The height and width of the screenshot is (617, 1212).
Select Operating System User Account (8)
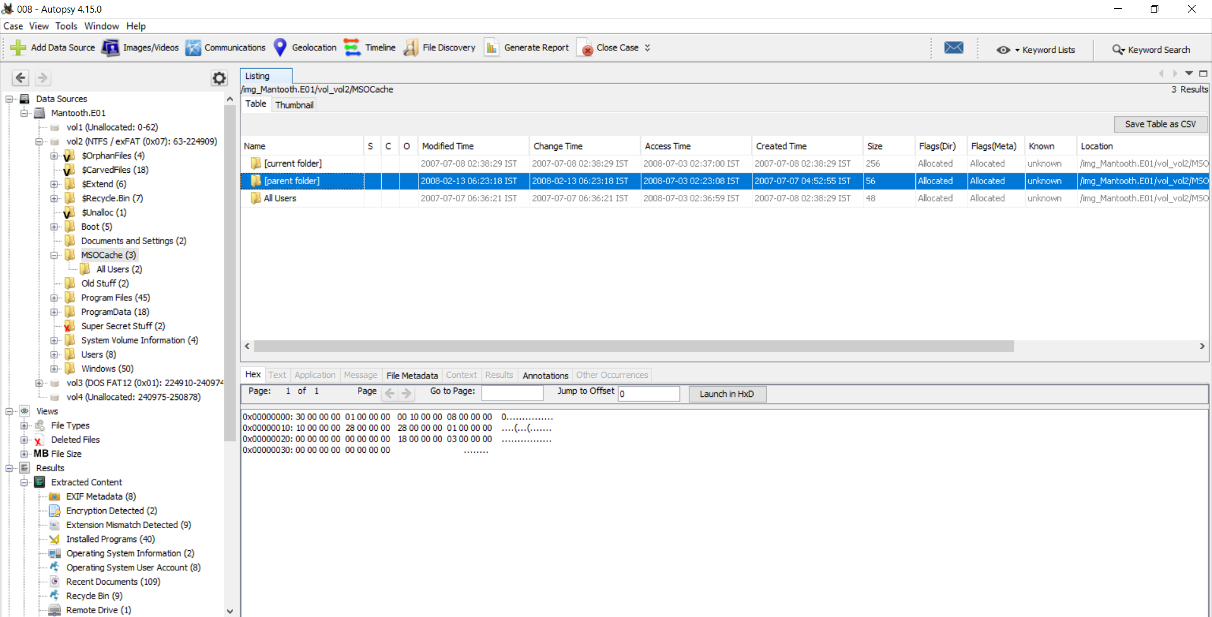pyautogui.click(x=133, y=568)
